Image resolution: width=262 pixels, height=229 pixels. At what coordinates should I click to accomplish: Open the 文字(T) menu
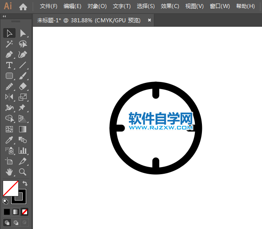tap(121, 6)
